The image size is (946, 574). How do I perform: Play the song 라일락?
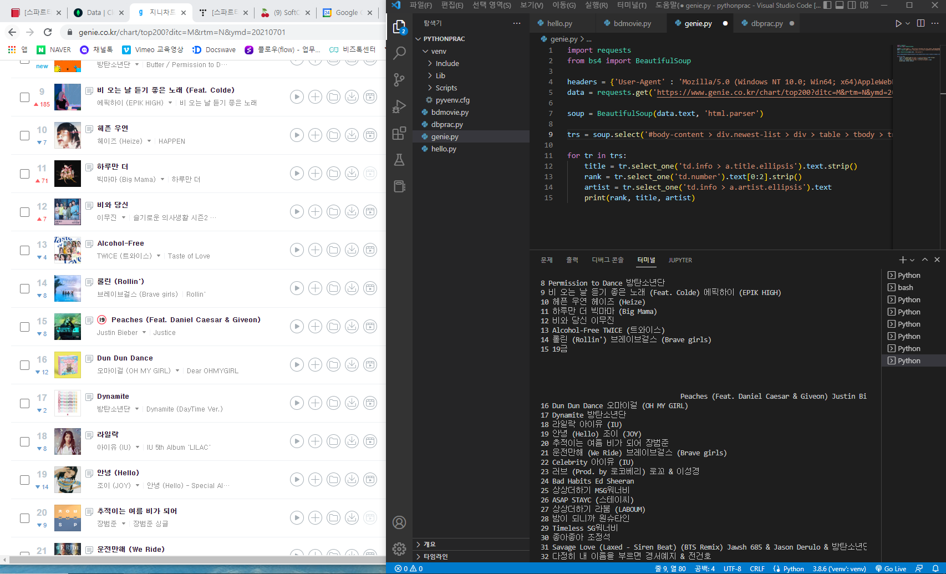[x=297, y=441]
